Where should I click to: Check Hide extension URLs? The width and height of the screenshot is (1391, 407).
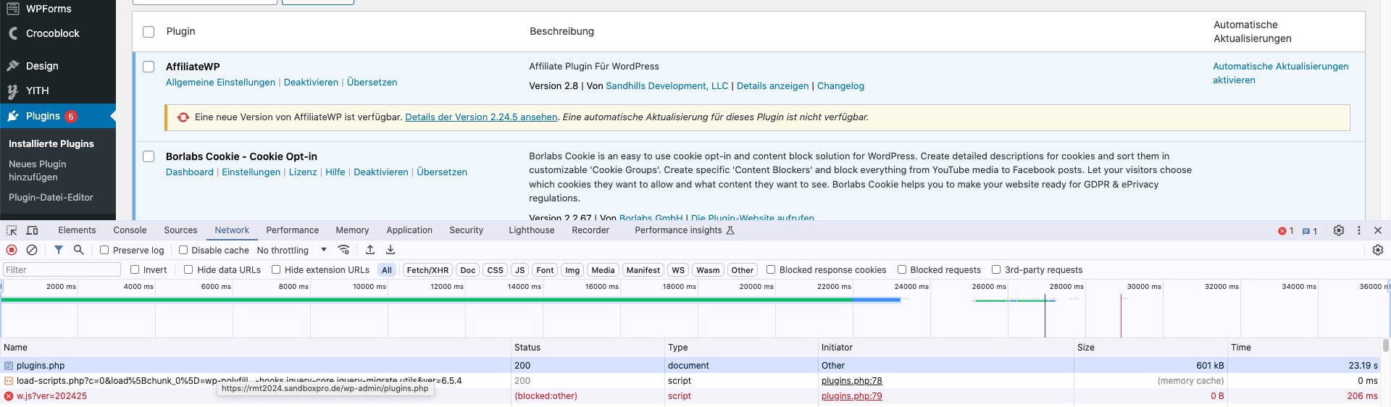point(276,269)
